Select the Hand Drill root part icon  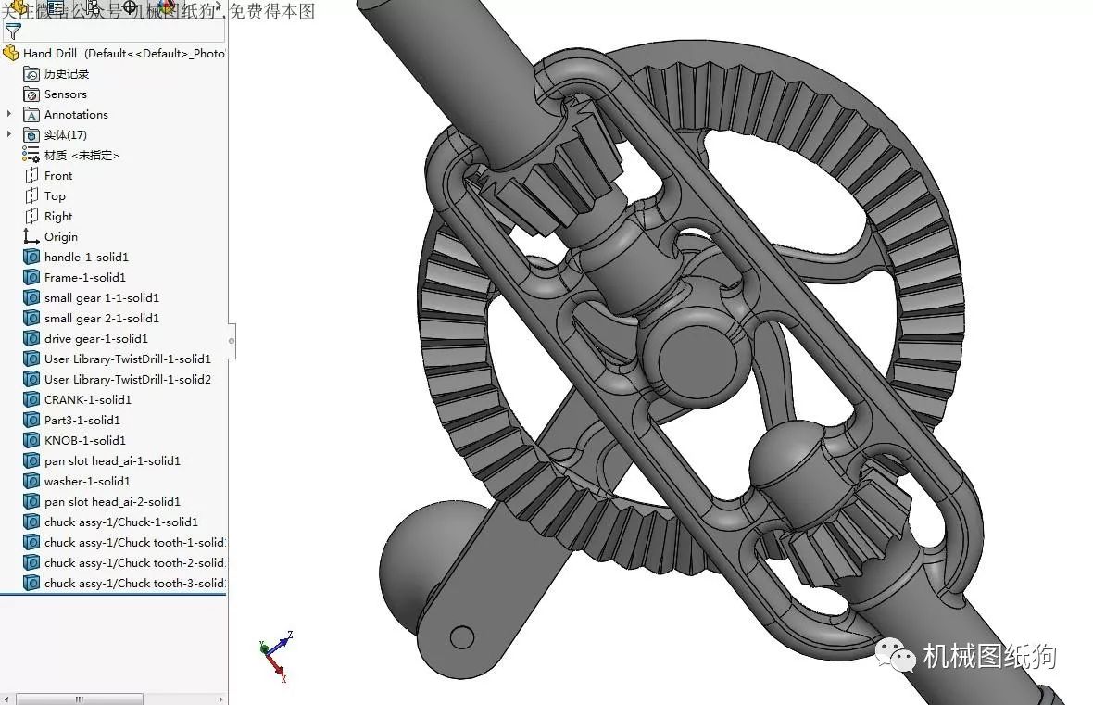(11, 53)
